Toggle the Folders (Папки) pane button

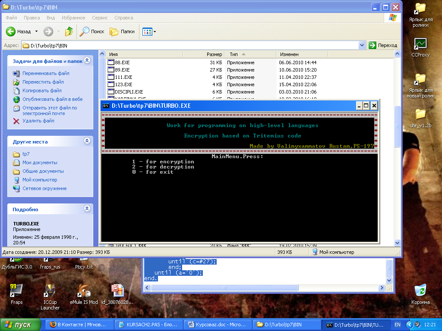click(x=122, y=31)
